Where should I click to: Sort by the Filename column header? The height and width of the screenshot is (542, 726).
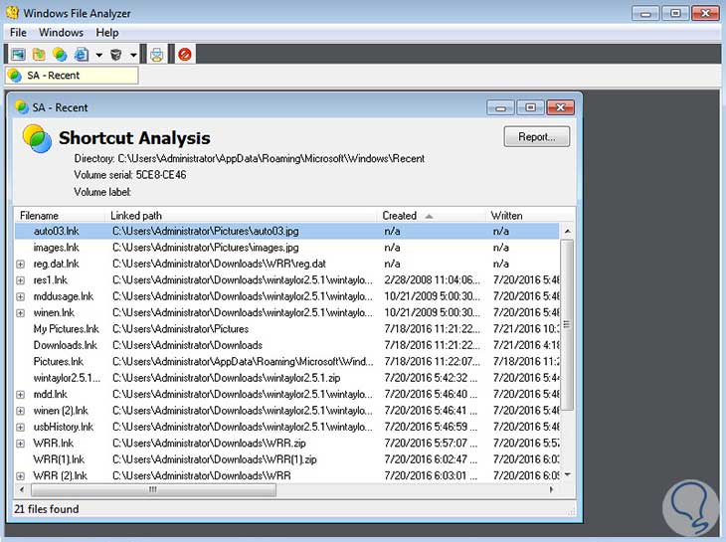point(60,216)
